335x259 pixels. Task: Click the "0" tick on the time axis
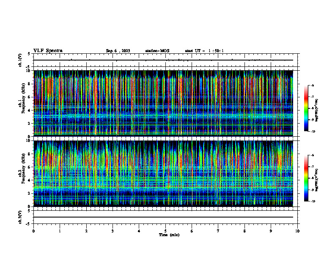pos(33,231)
